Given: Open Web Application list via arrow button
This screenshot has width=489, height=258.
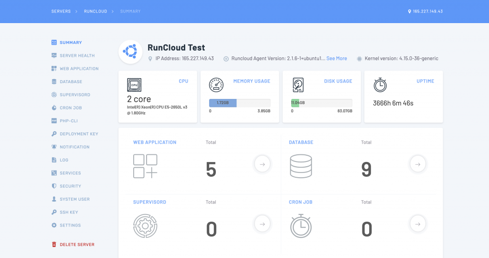Looking at the screenshot, I should click(262, 164).
